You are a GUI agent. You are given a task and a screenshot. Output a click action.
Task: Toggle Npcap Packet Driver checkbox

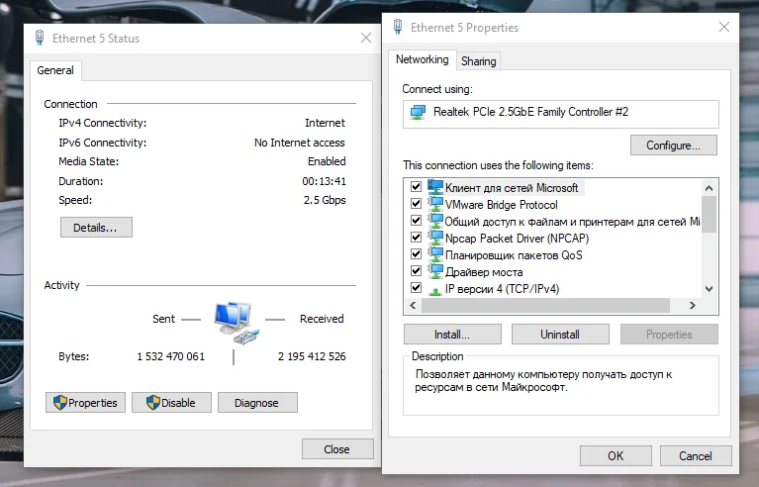pos(416,237)
